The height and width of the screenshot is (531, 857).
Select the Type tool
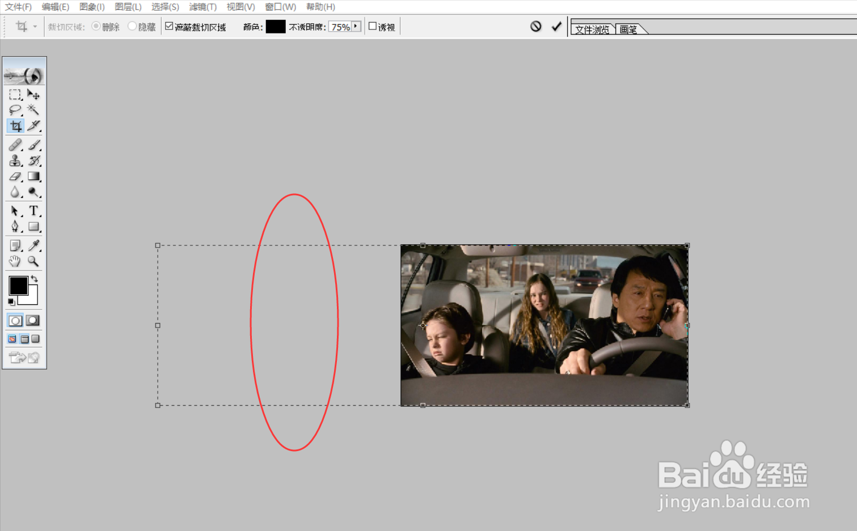[x=33, y=211]
